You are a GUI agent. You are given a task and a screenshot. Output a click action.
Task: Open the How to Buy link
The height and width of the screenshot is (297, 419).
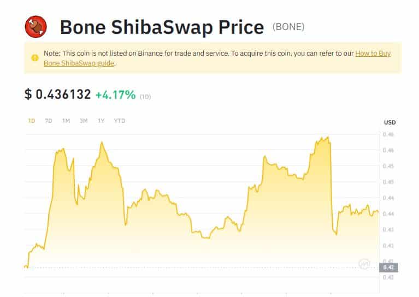[373, 54]
